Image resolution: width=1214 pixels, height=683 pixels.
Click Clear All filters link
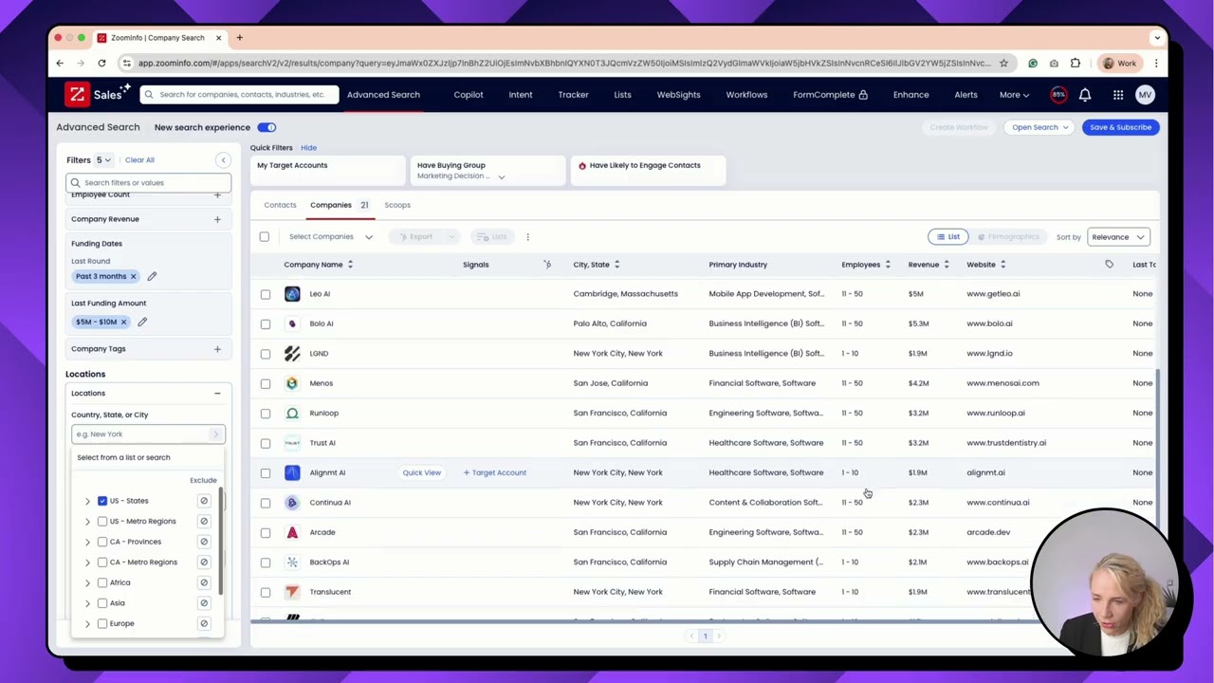pos(139,160)
